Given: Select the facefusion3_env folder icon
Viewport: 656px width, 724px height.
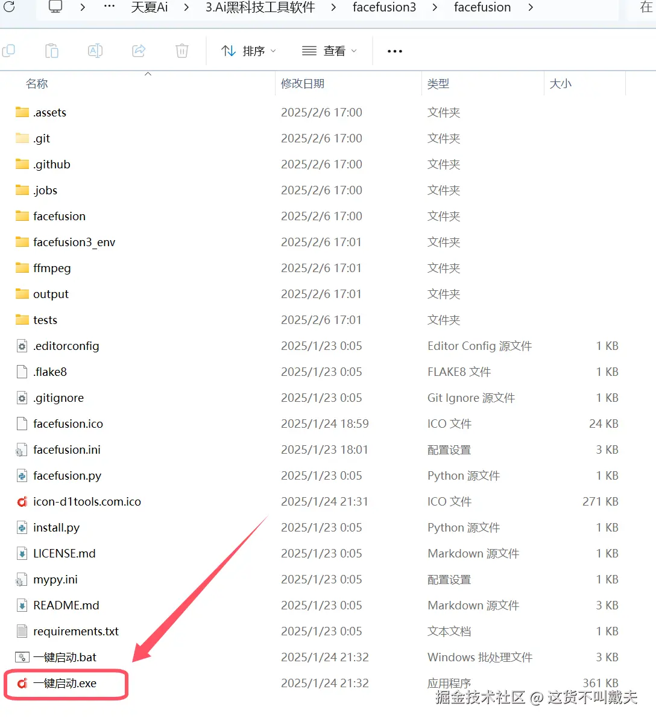Looking at the screenshot, I should [x=22, y=242].
